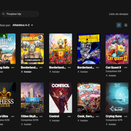The width and height of the screenshot is (131, 131).
Task: Open three-dot menu for Control
Action: (69, 117)
